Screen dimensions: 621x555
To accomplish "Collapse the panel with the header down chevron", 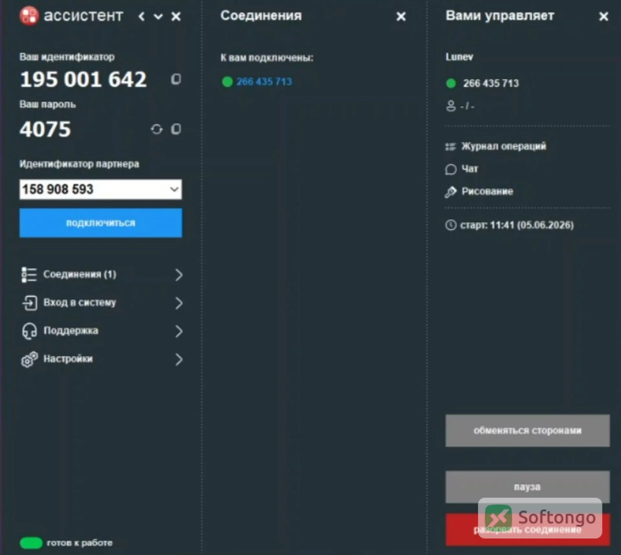I will (x=158, y=17).
